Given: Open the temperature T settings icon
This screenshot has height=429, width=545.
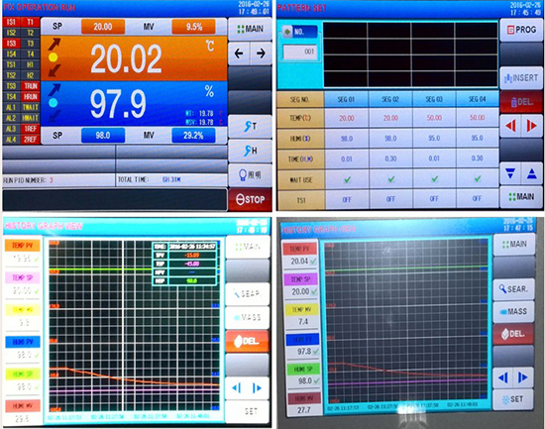Looking at the screenshot, I should click(x=251, y=126).
